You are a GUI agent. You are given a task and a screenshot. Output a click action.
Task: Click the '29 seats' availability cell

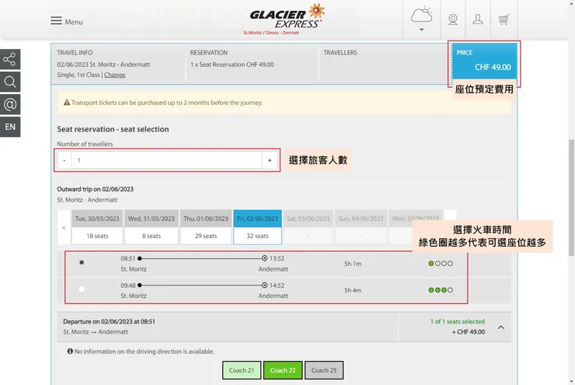click(x=206, y=236)
